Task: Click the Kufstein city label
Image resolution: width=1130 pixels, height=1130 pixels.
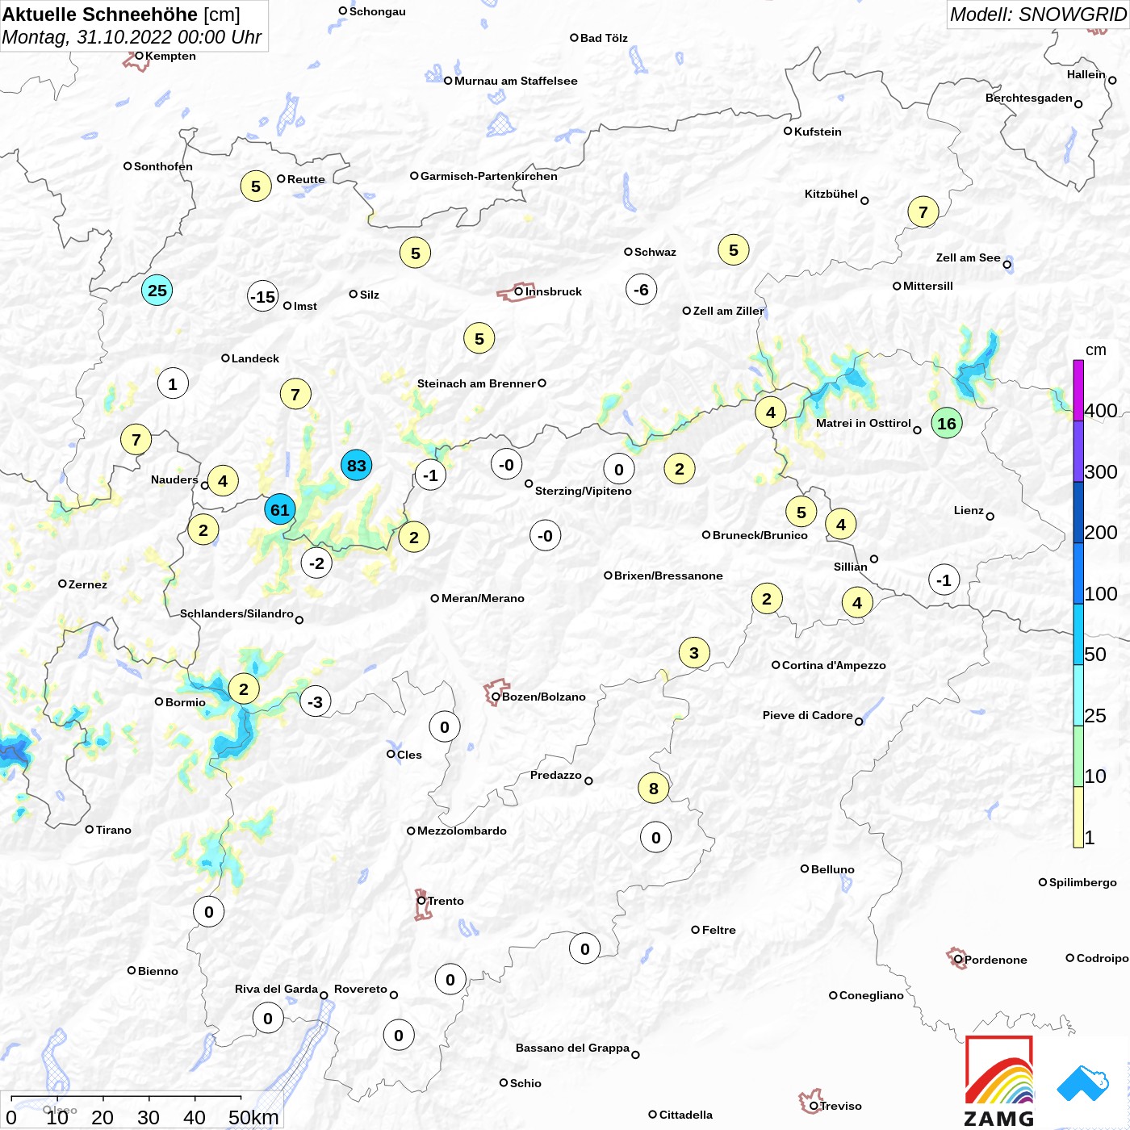Action: (x=818, y=132)
